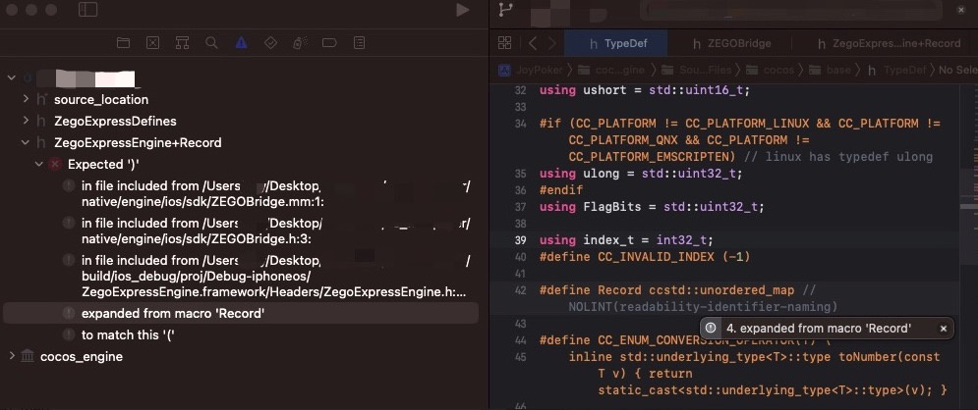Close the inline macro 'Record' annotation
The height and width of the screenshot is (410, 978).
tap(943, 329)
